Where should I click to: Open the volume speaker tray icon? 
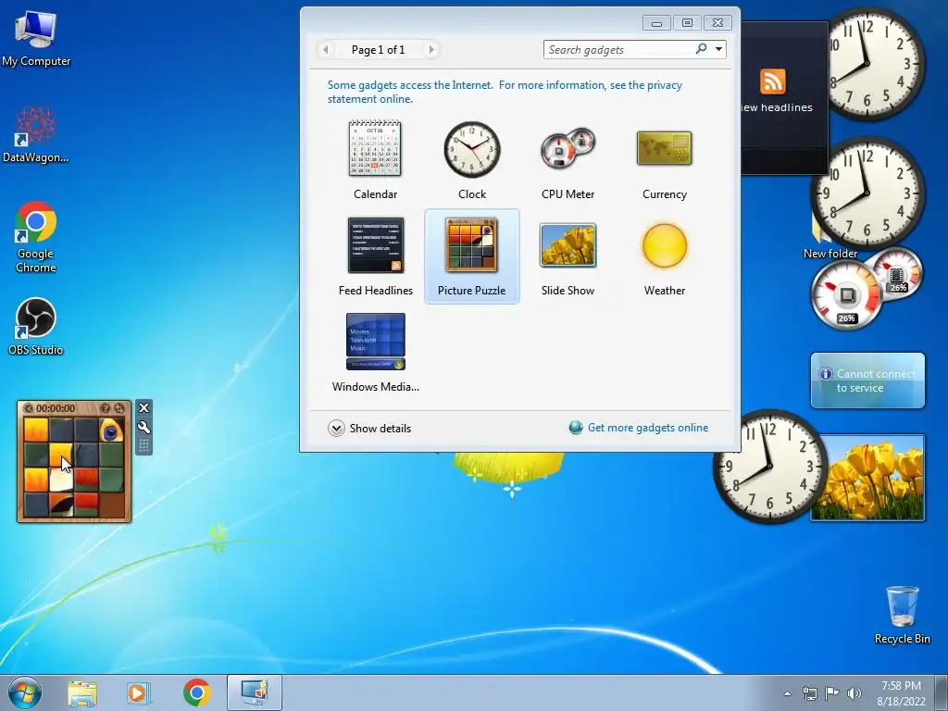coord(854,693)
